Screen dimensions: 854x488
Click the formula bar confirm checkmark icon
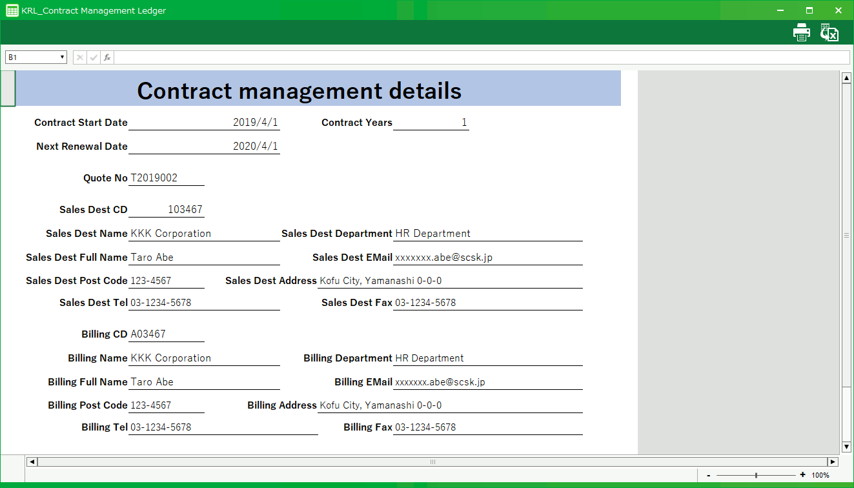94,57
